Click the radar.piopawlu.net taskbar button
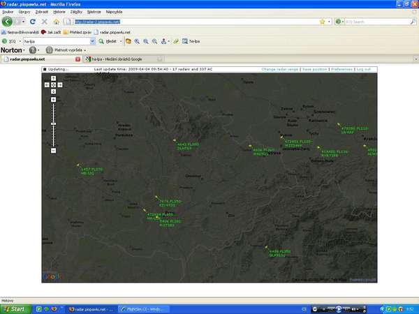The height and width of the screenshot is (314, 419). [x=91, y=309]
